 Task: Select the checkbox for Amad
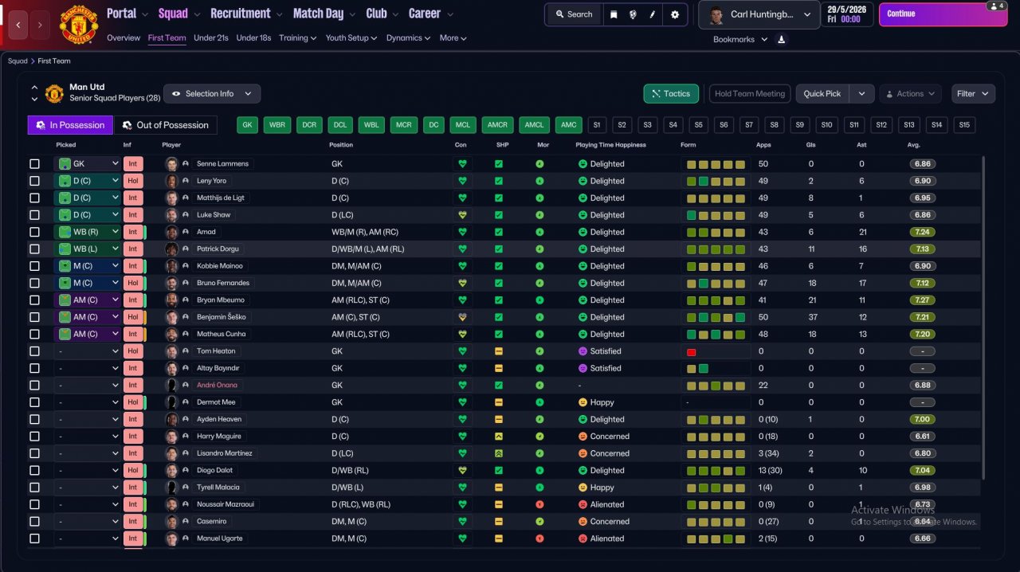34,232
